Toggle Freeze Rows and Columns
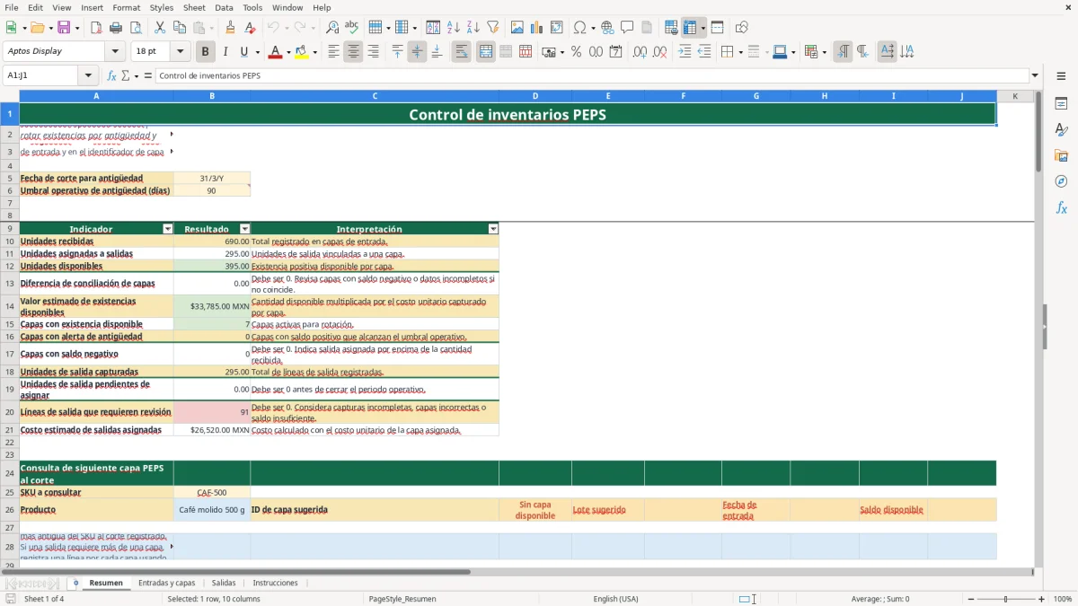Viewport: 1078px width, 606px height. point(690,28)
